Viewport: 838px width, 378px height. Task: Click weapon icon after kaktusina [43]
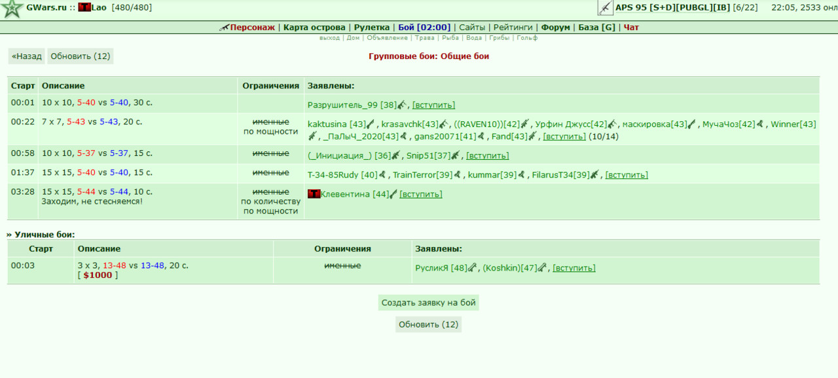[x=370, y=124]
